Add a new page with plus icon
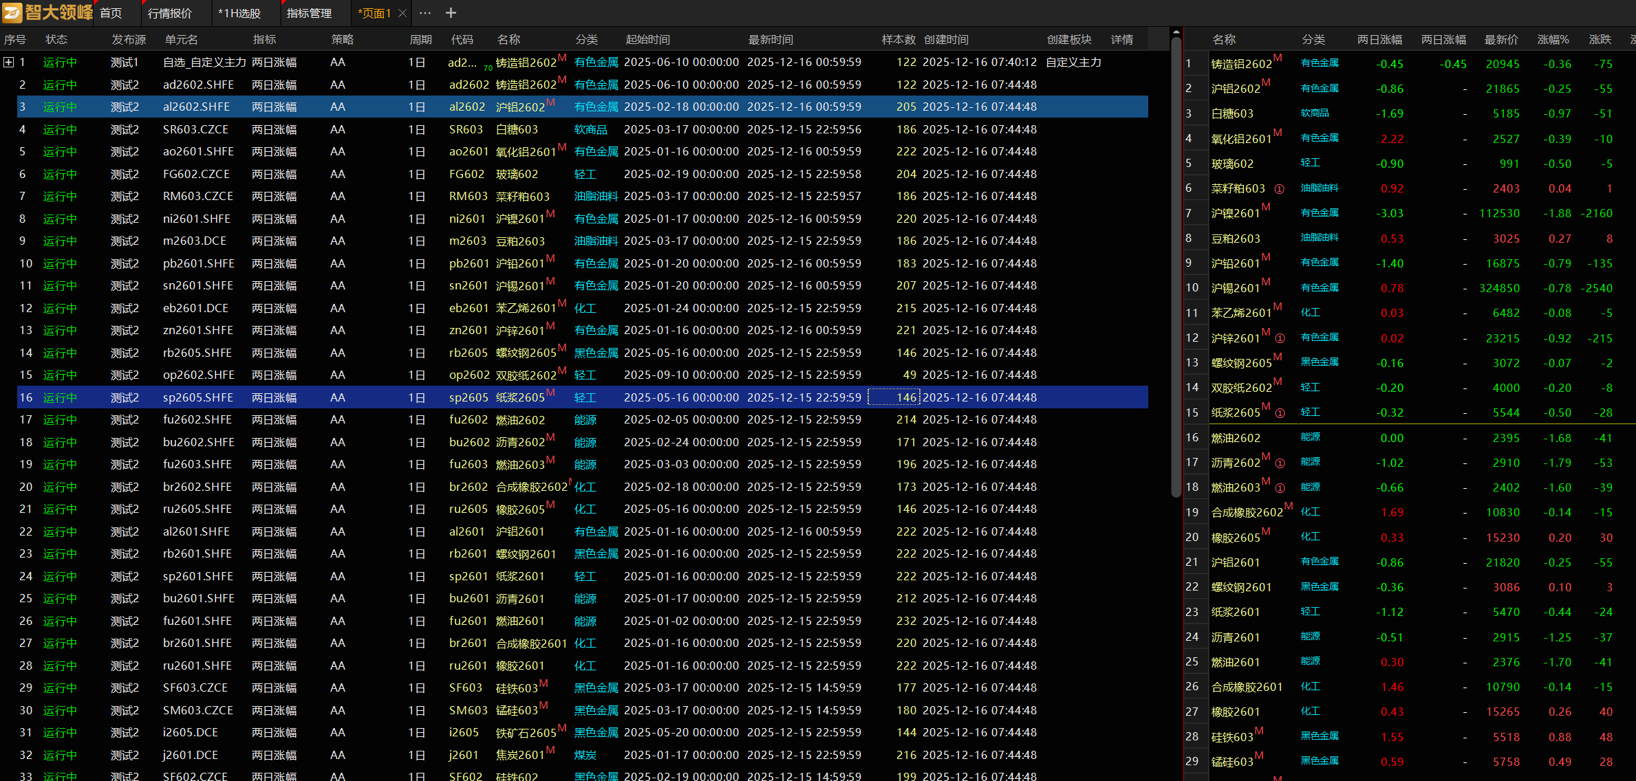 (x=451, y=13)
